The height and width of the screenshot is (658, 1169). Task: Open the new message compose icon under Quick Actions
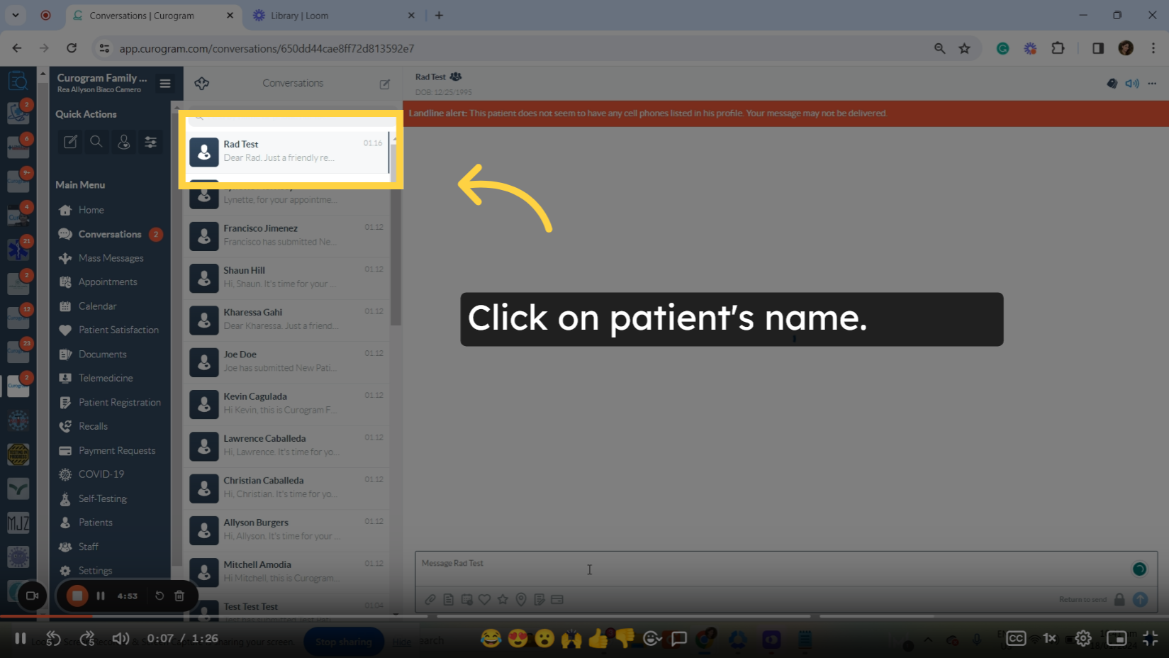pyautogui.click(x=69, y=142)
